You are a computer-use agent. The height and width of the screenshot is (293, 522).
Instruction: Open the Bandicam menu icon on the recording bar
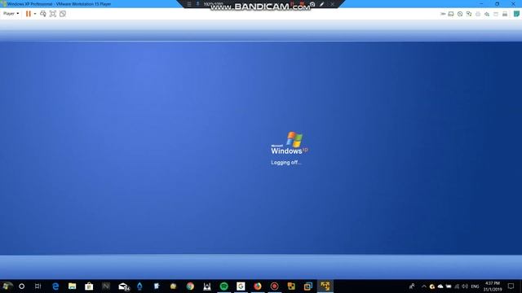tap(189, 4)
